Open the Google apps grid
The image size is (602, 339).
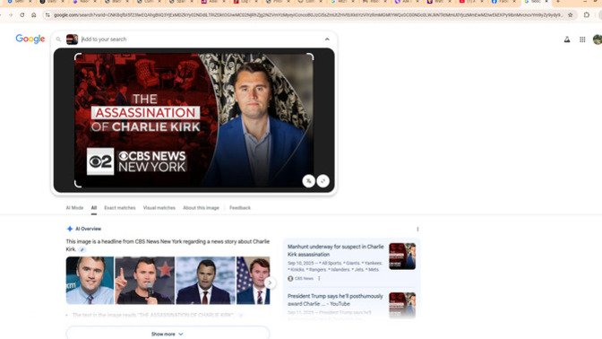tap(582, 39)
